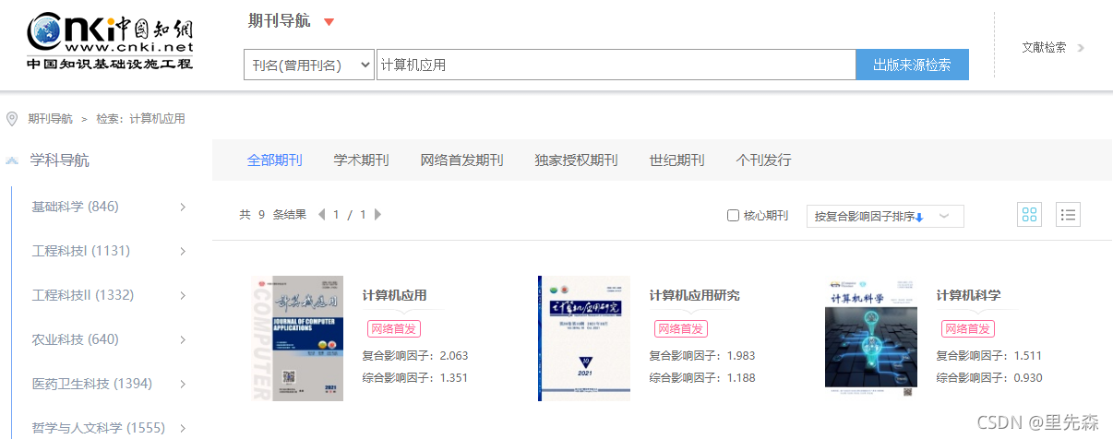Open the 文献检索 link
This screenshot has height=439, width=1113.
click(x=1045, y=47)
